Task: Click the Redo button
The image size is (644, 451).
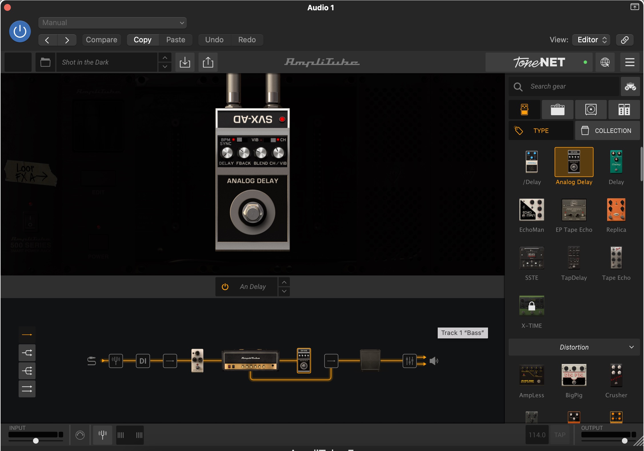Action: [247, 40]
